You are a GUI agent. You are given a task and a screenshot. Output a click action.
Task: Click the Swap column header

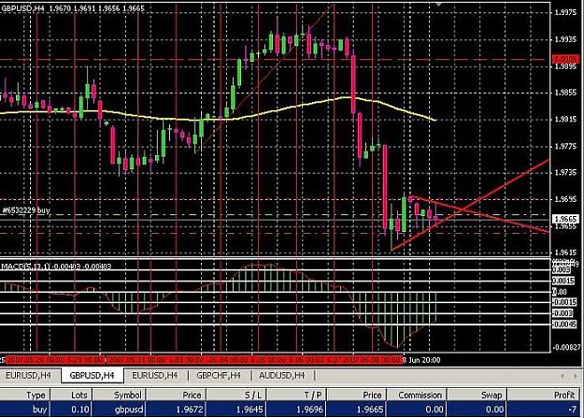coord(477,395)
